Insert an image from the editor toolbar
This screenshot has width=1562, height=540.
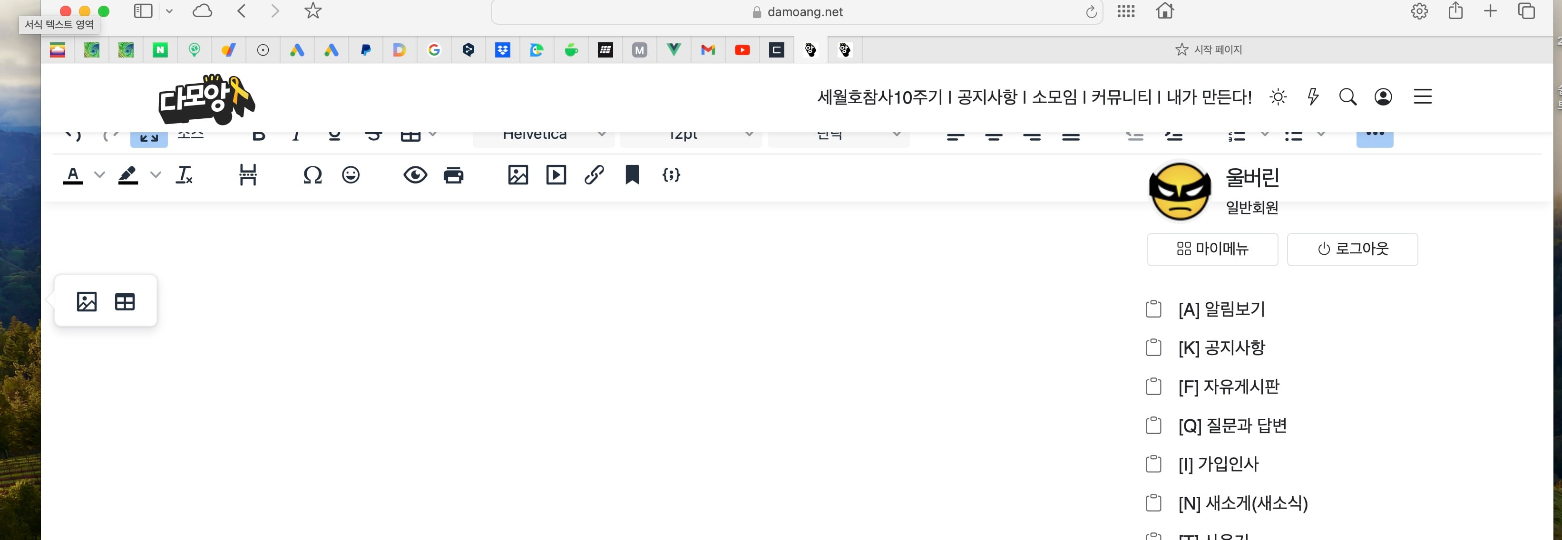click(518, 175)
